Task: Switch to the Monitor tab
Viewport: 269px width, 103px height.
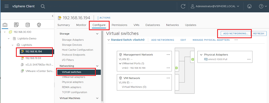Action: tap(81, 25)
